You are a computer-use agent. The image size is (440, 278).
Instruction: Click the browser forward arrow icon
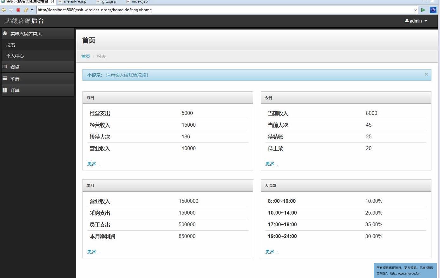click(x=11, y=10)
